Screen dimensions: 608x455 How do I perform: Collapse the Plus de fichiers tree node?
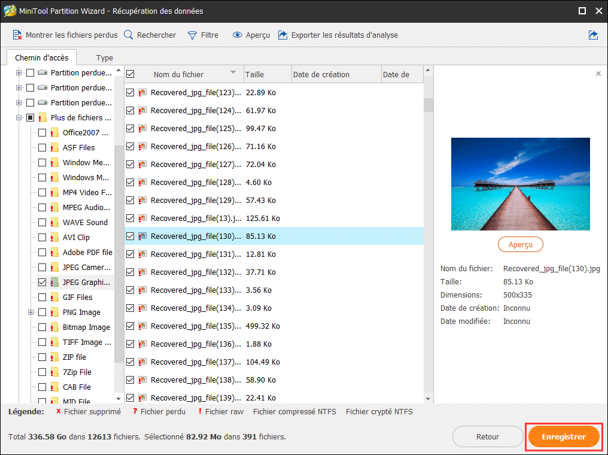pos(19,117)
